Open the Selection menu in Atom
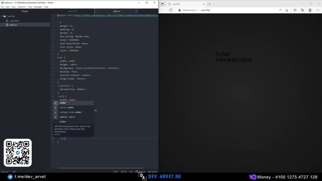The width and height of the screenshot is (322, 181). [22, 7]
